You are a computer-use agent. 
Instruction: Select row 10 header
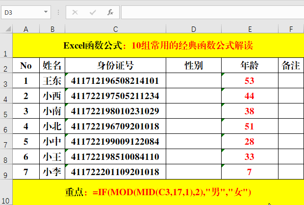(x=6, y=192)
